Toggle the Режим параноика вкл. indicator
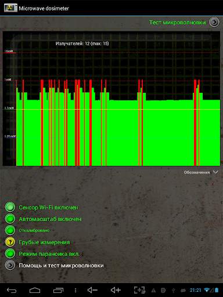223x297 pixels. pos(10,253)
